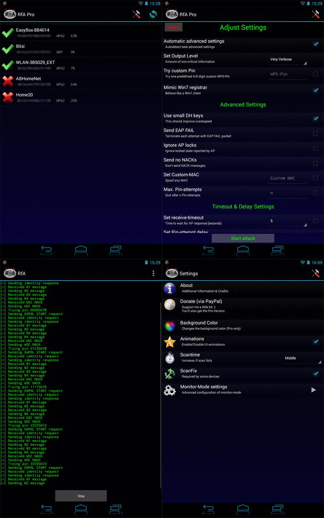Tap the red X beside Home20
Screen dimensions: 324x518
click(x=8, y=97)
